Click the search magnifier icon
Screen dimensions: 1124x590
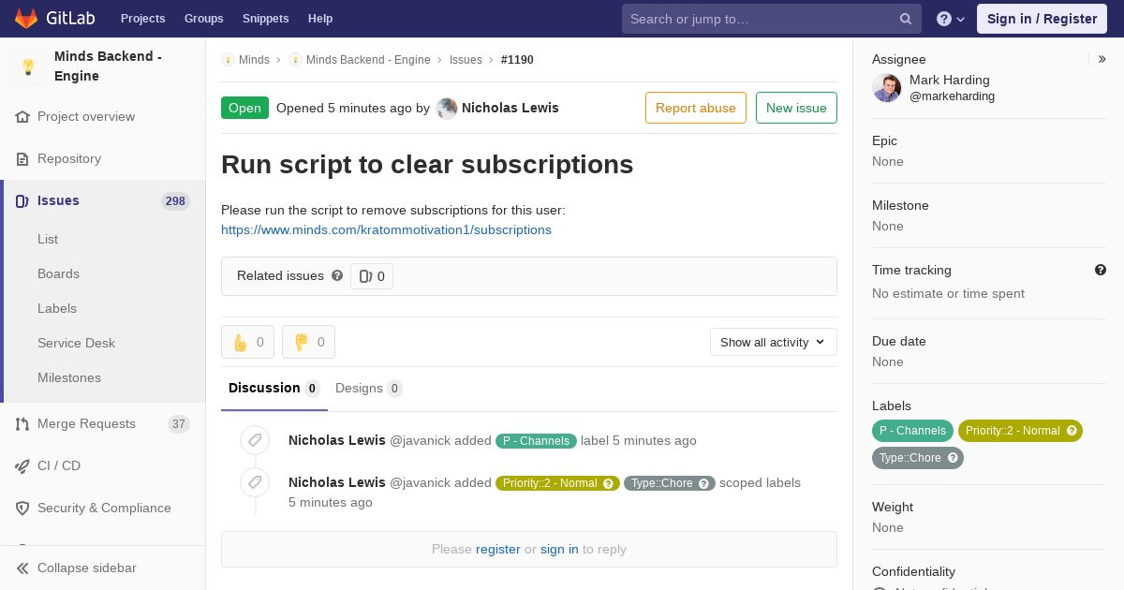tap(906, 19)
